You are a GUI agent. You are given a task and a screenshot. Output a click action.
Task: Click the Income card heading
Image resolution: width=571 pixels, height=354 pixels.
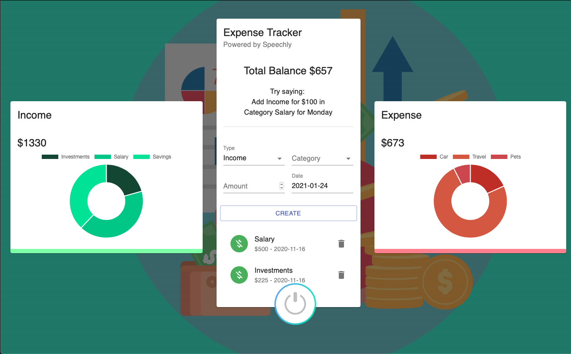point(34,115)
